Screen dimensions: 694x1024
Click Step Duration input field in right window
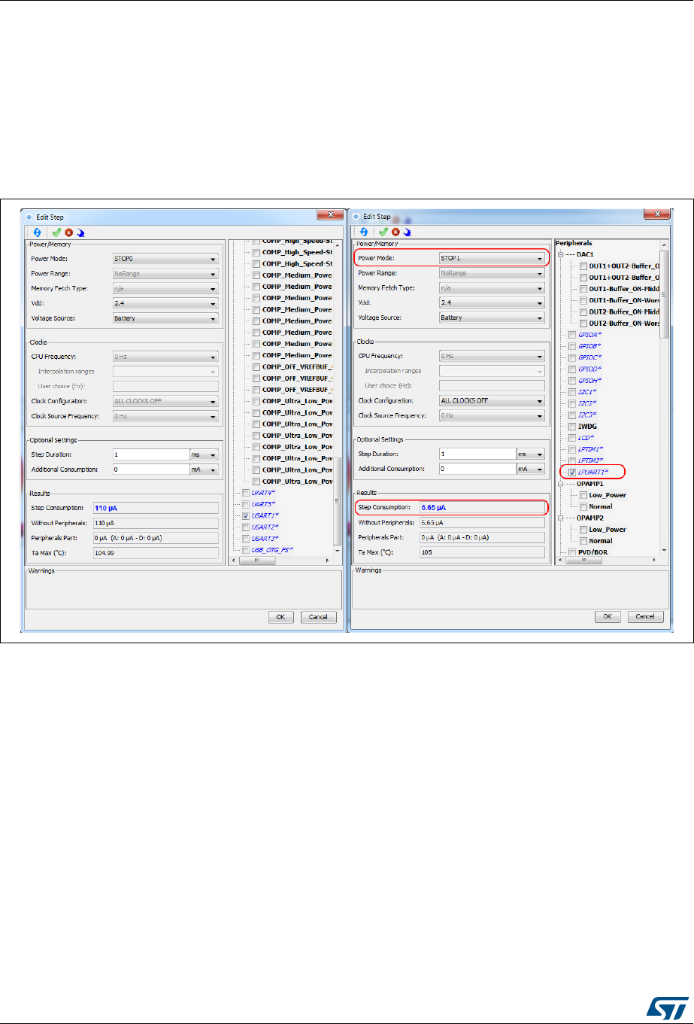click(x=477, y=454)
